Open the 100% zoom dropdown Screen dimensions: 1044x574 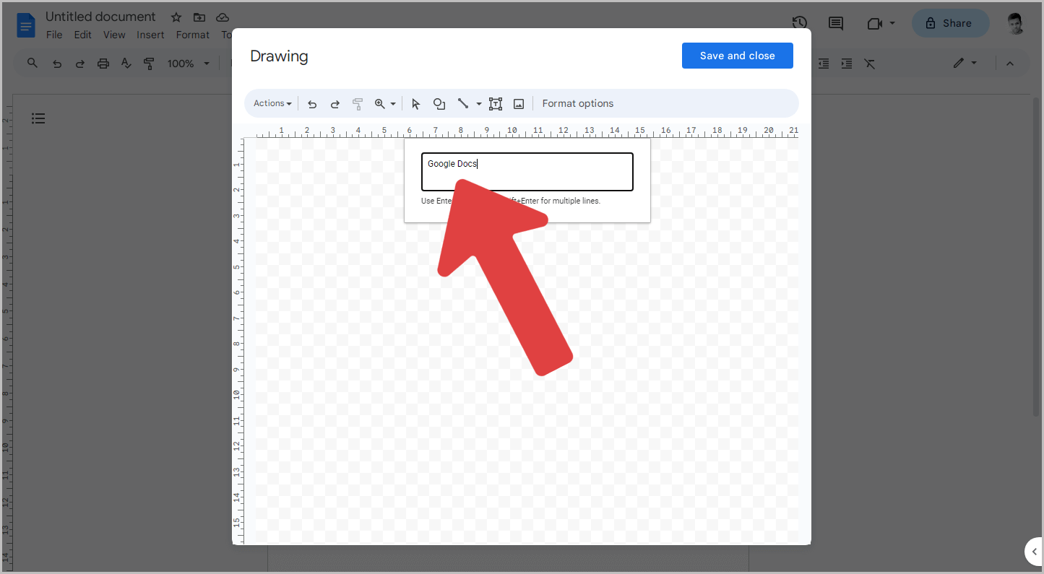pyautogui.click(x=188, y=64)
